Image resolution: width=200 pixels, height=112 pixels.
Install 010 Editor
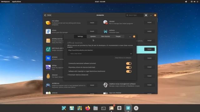coord(92,23)
